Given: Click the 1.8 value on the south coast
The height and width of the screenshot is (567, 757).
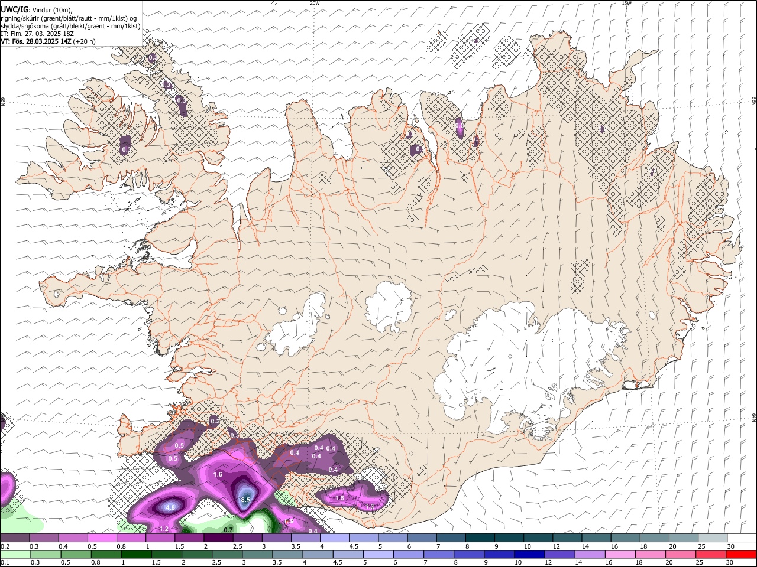Looking at the screenshot, I should [x=339, y=498].
